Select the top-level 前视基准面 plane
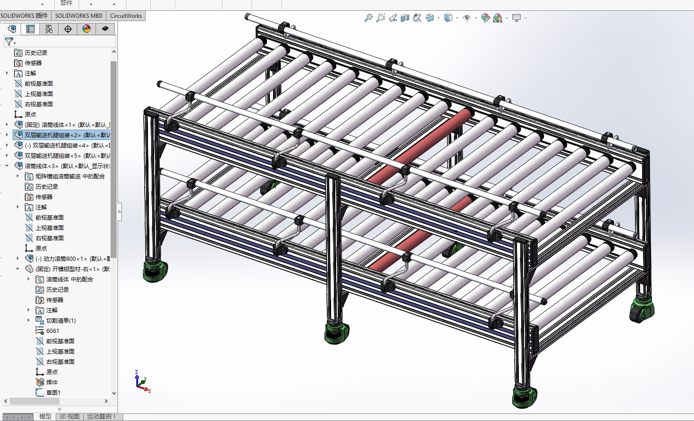 [x=34, y=83]
